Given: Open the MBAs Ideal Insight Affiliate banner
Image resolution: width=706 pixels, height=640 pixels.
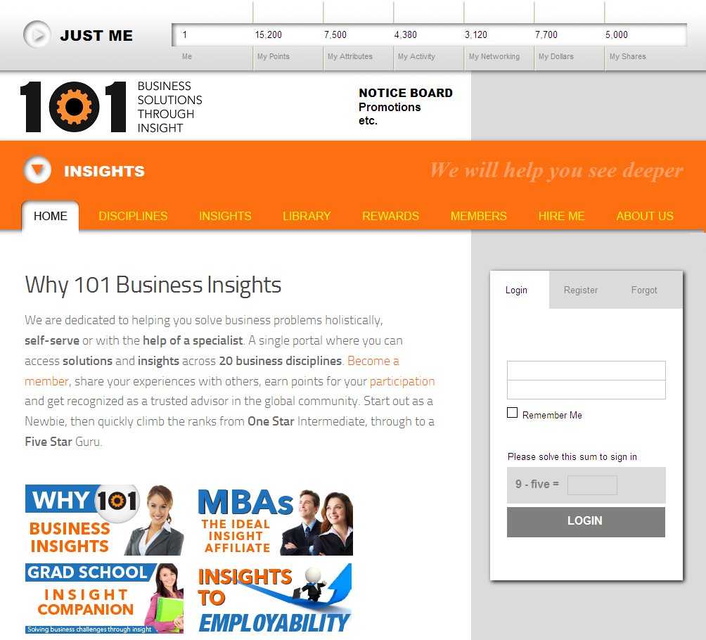Looking at the screenshot, I should click(275, 522).
